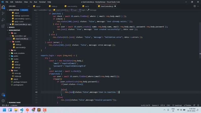Open the Terminal menu
This screenshot has width=201, height=113.
point(42,2)
